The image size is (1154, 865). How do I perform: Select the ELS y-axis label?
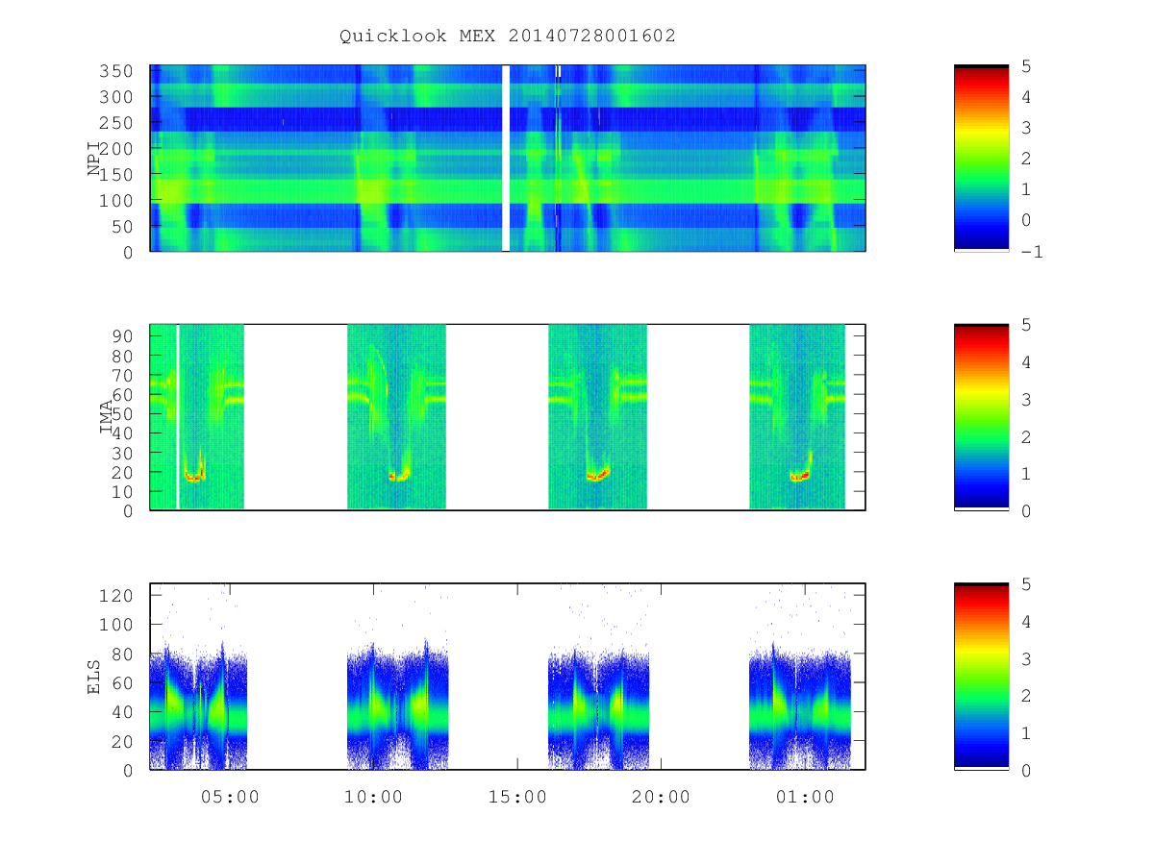click(x=94, y=677)
